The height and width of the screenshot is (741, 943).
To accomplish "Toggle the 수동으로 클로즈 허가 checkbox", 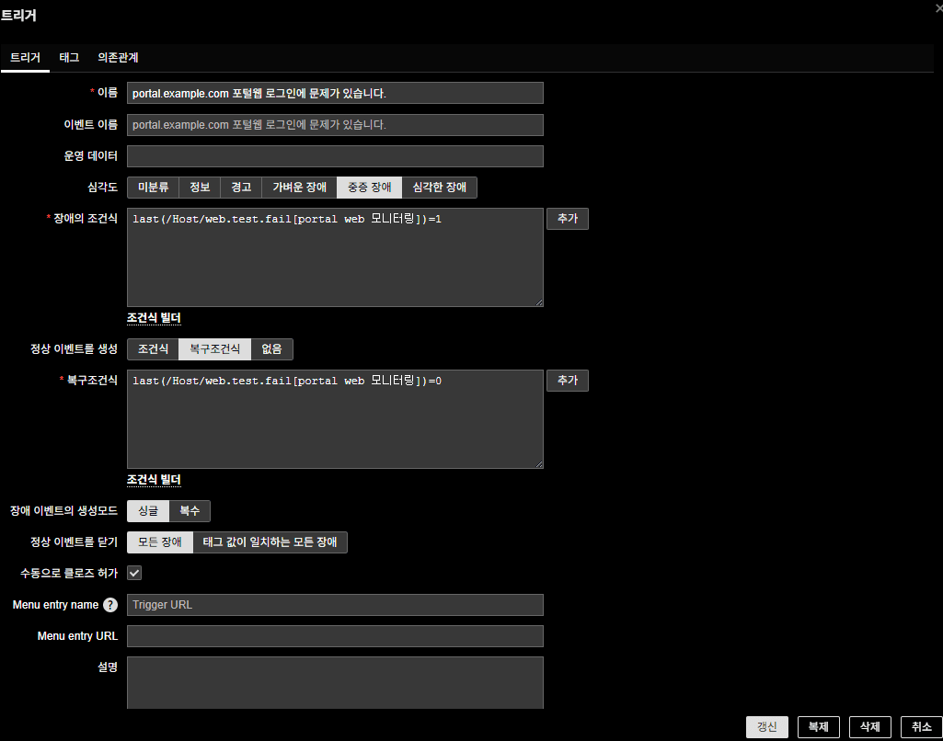I will (x=134, y=573).
